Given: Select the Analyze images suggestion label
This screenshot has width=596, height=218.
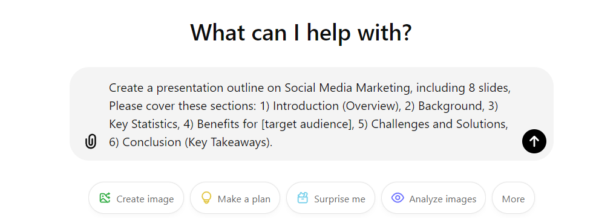Looking at the screenshot, I should click(442, 199).
